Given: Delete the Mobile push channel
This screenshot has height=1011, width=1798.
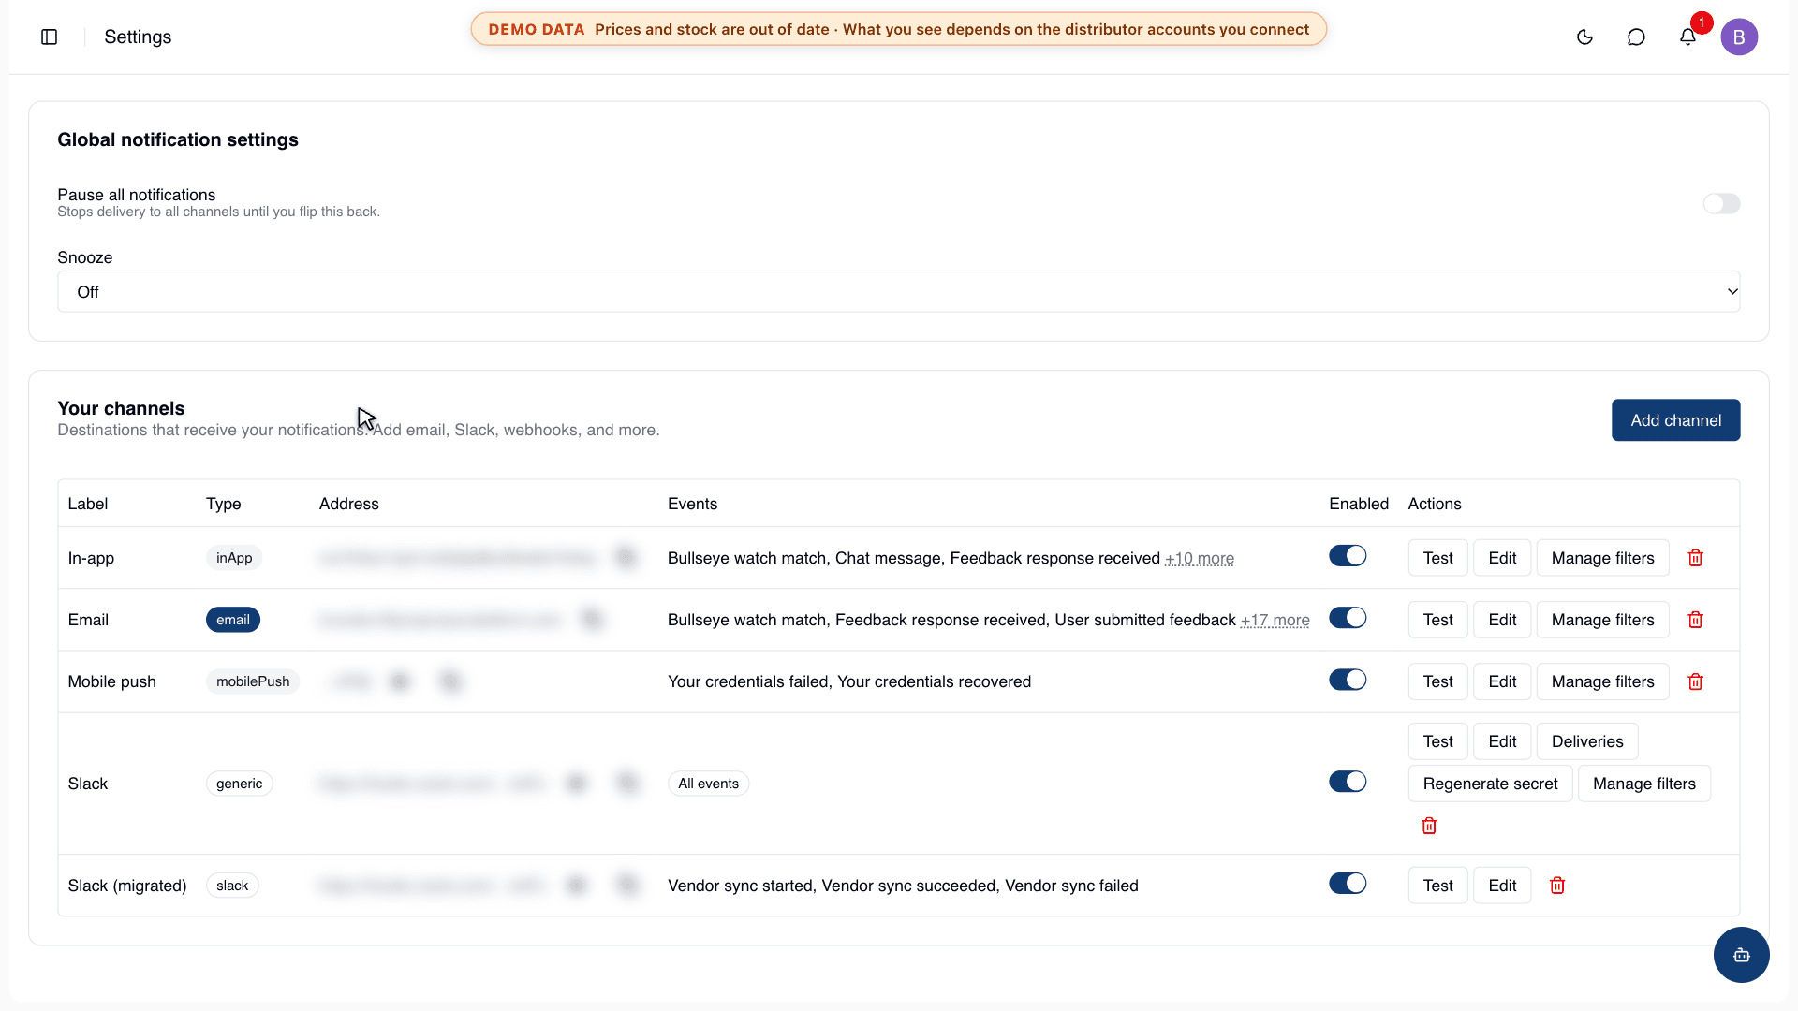Looking at the screenshot, I should 1695,681.
